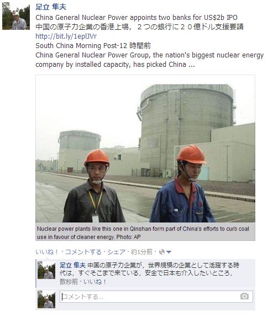Click the camera icon in comment box
The height and width of the screenshot is (316, 268).
point(244,296)
